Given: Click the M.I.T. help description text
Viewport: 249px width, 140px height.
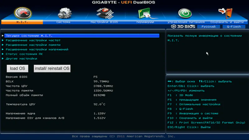Looking at the screenshot, I should [205, 38].
